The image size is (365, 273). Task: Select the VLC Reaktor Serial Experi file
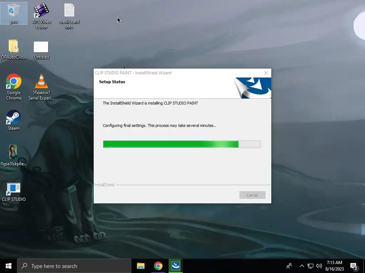[41, 87]
